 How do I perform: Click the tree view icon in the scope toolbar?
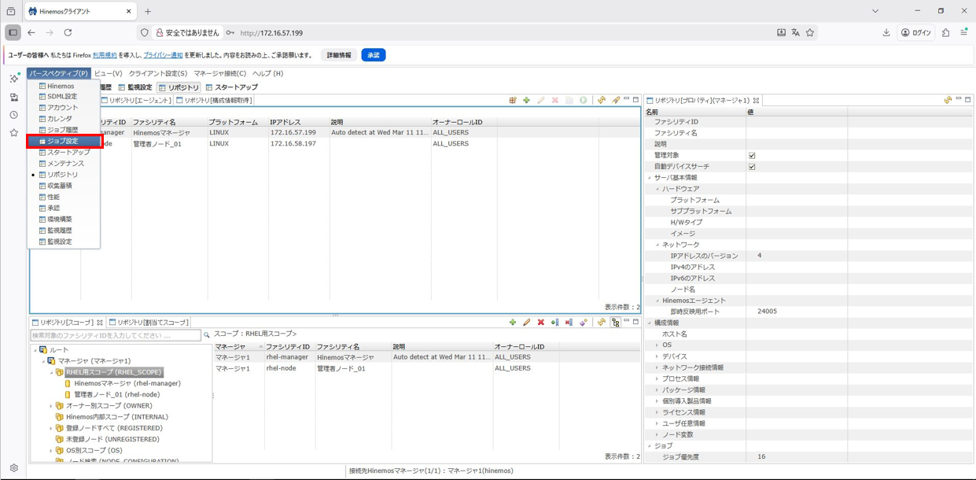pos(616,323)
